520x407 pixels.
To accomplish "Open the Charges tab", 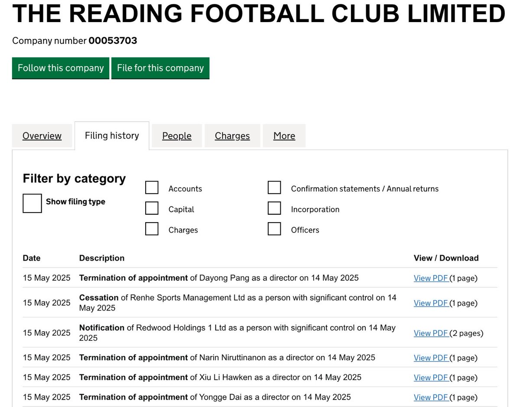I will tap(232, 136).
